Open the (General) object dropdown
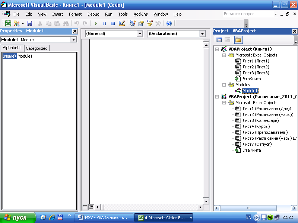This screenshot has height=223, width=298. click(x=140, y=34)
